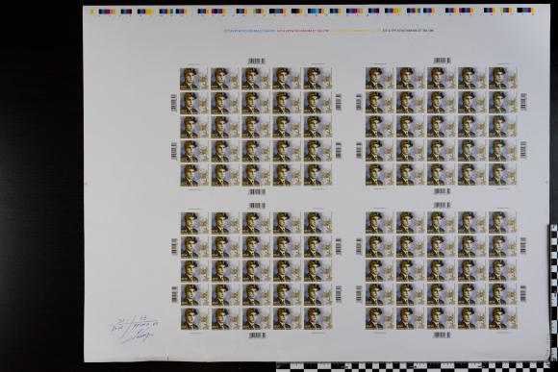
Task: Click barcode above the top-right stamp block
Action: (x=442, y=61)
